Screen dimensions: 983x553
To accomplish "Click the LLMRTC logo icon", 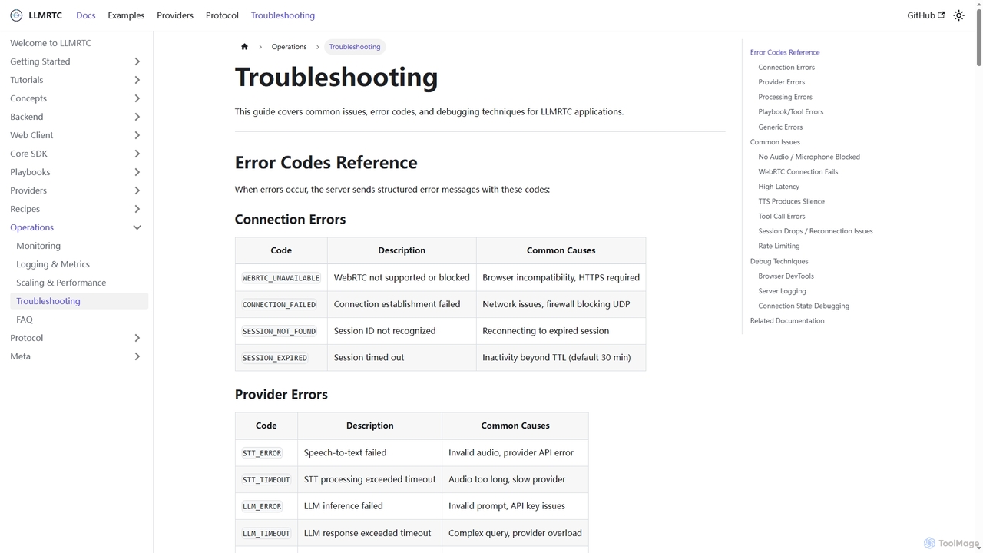I will point(16,15).
